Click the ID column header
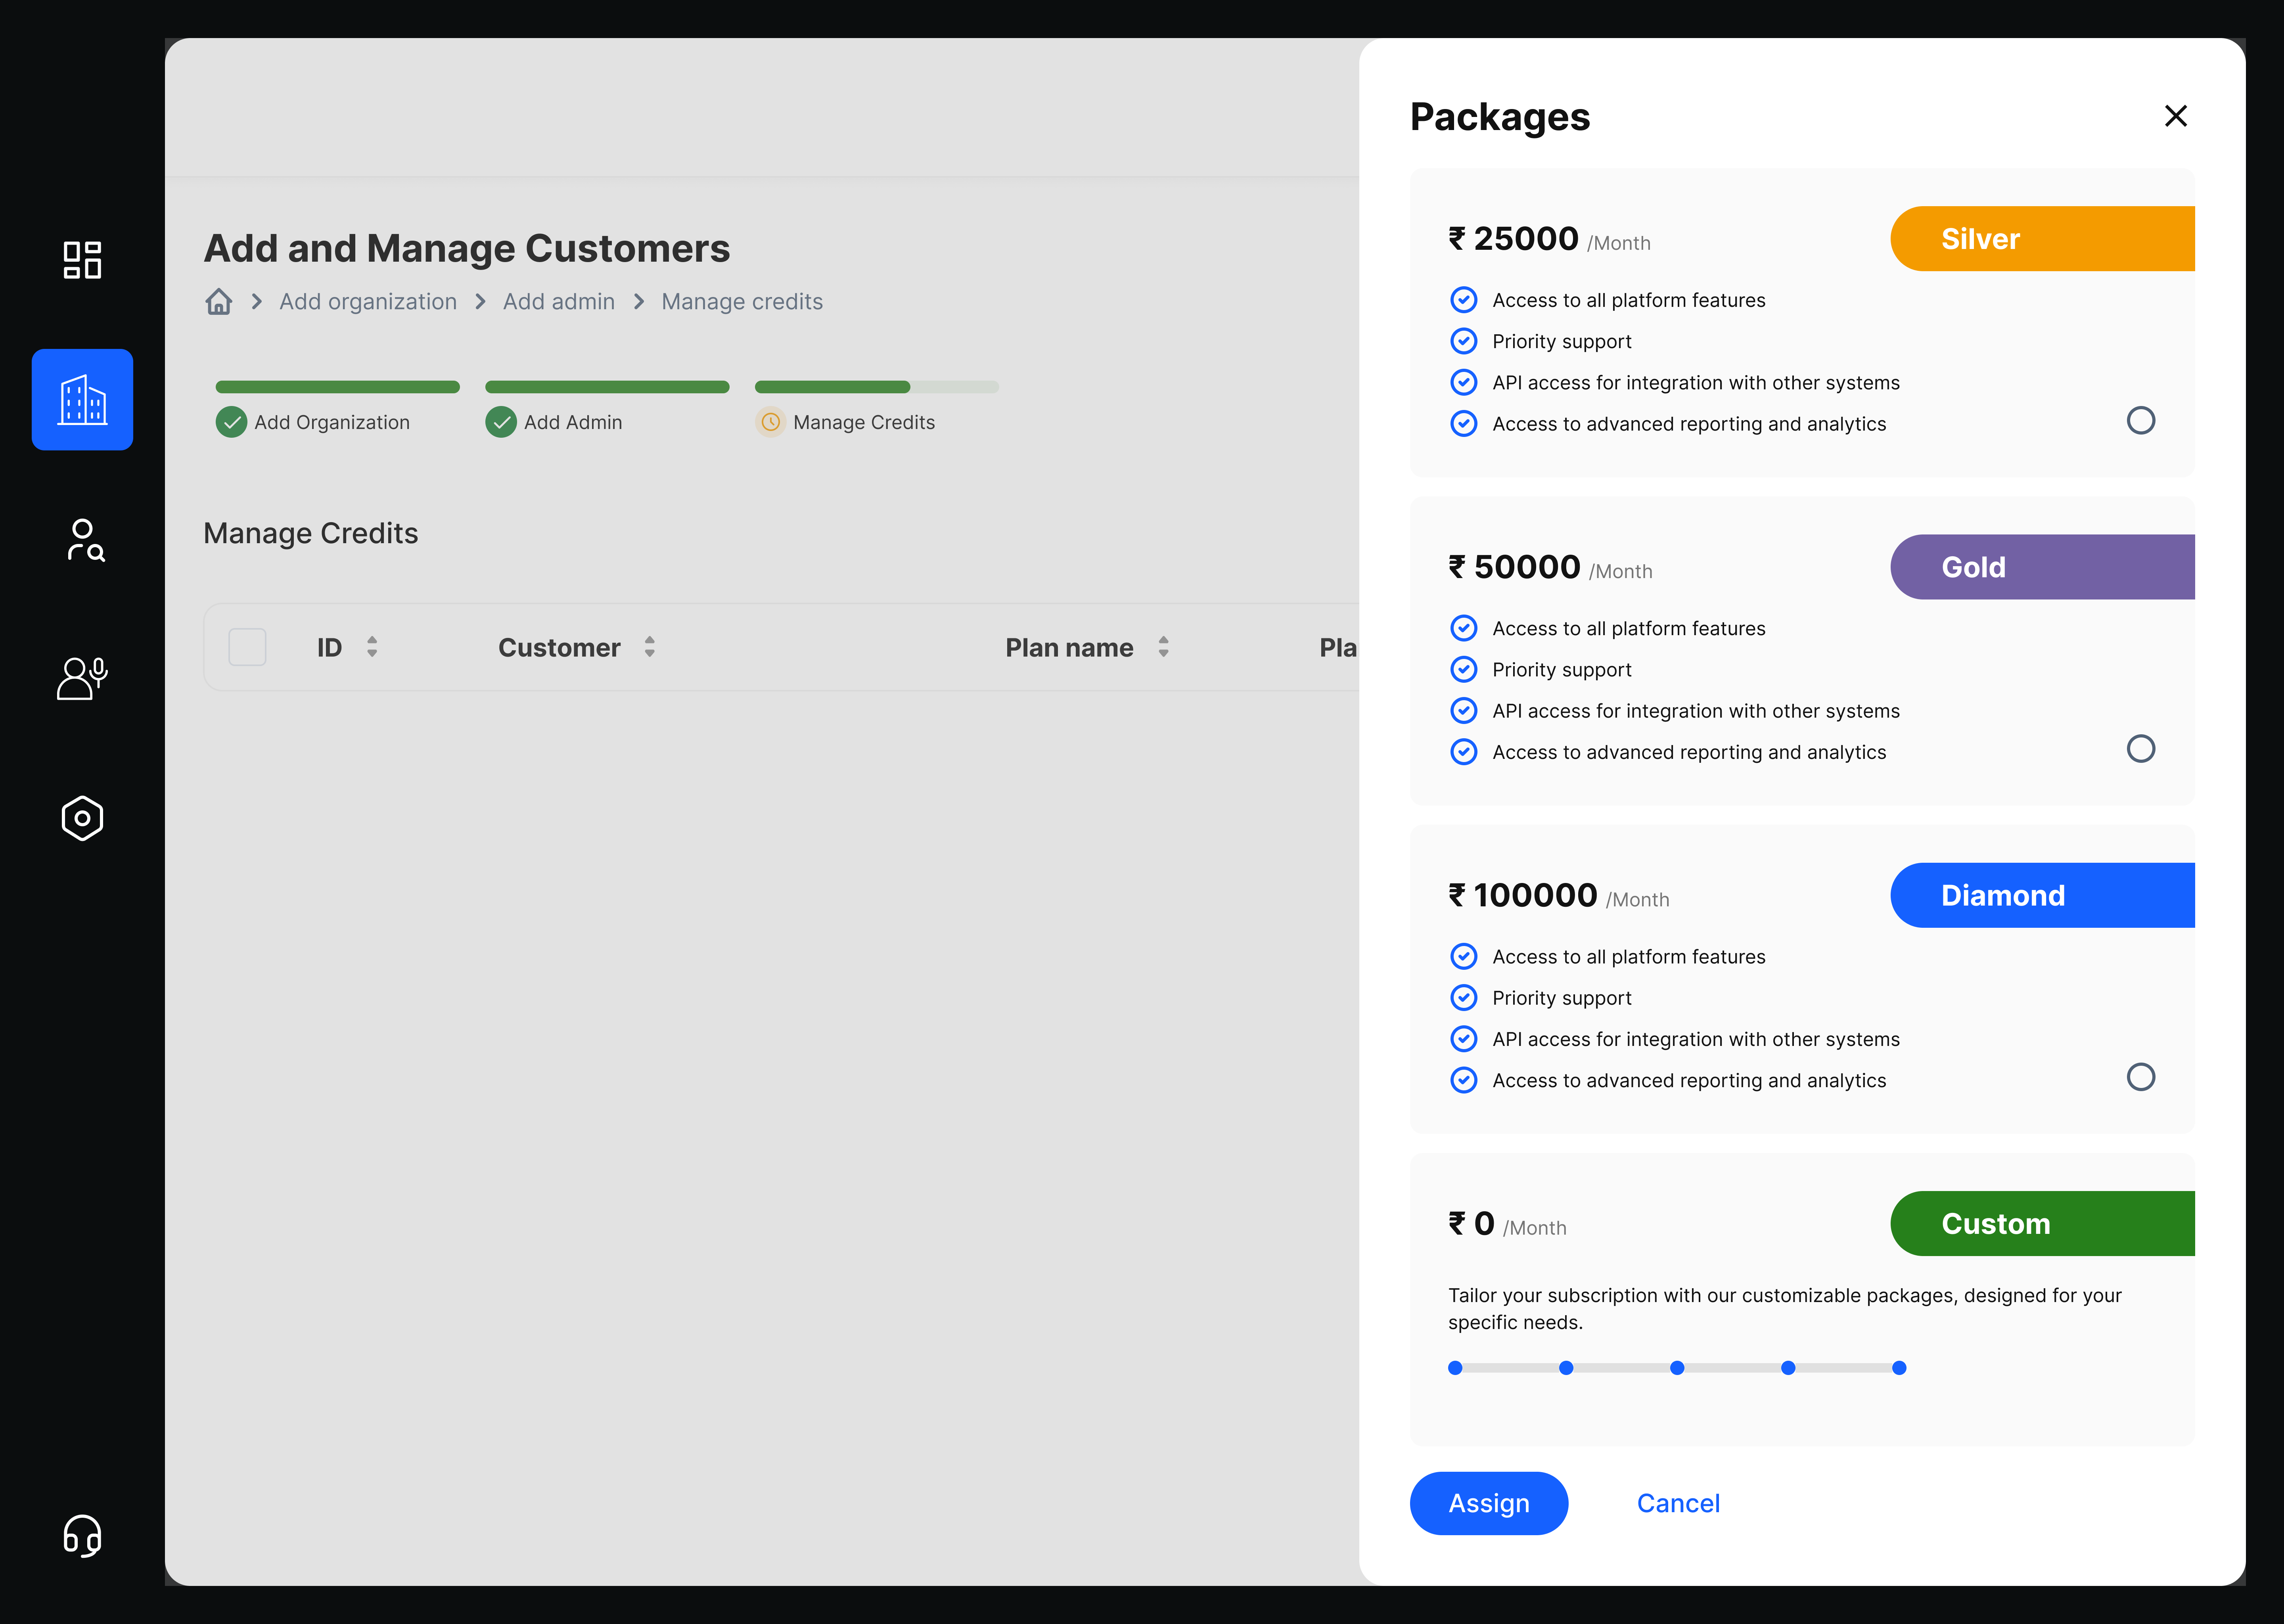The image size is (2284, 1624). click(x=329, y=647)
